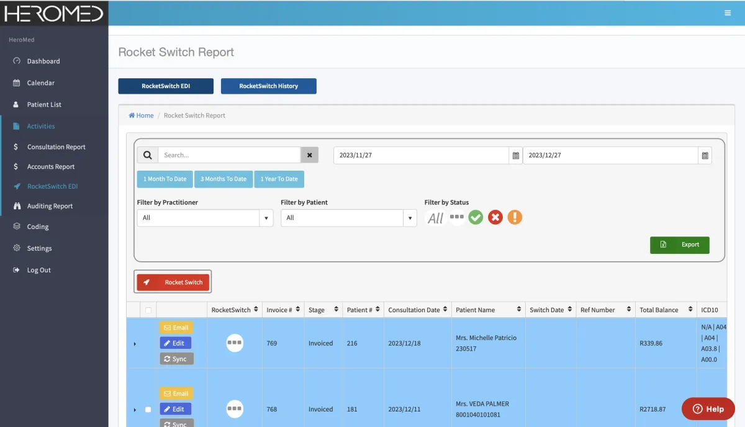The width and height of the screenshot is (745, 427).
Task: Click the red Rocket Switch button
Action: (x=173, y=282)
